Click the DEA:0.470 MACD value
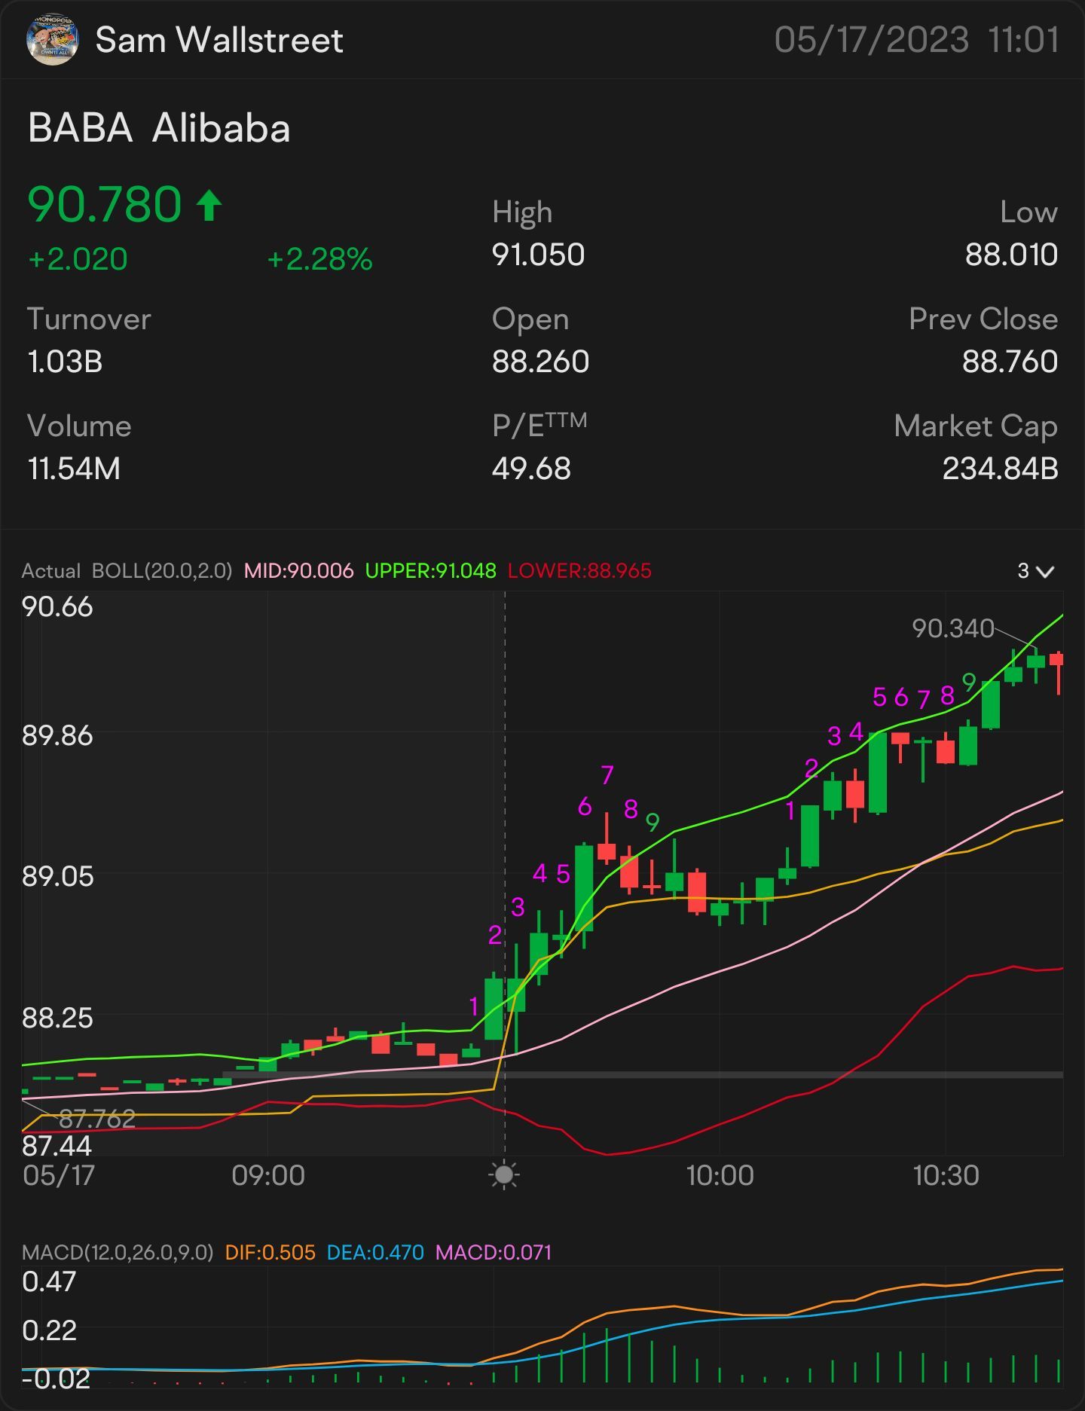The width and height of the screenshot is (1085, 1411). 375,1253
